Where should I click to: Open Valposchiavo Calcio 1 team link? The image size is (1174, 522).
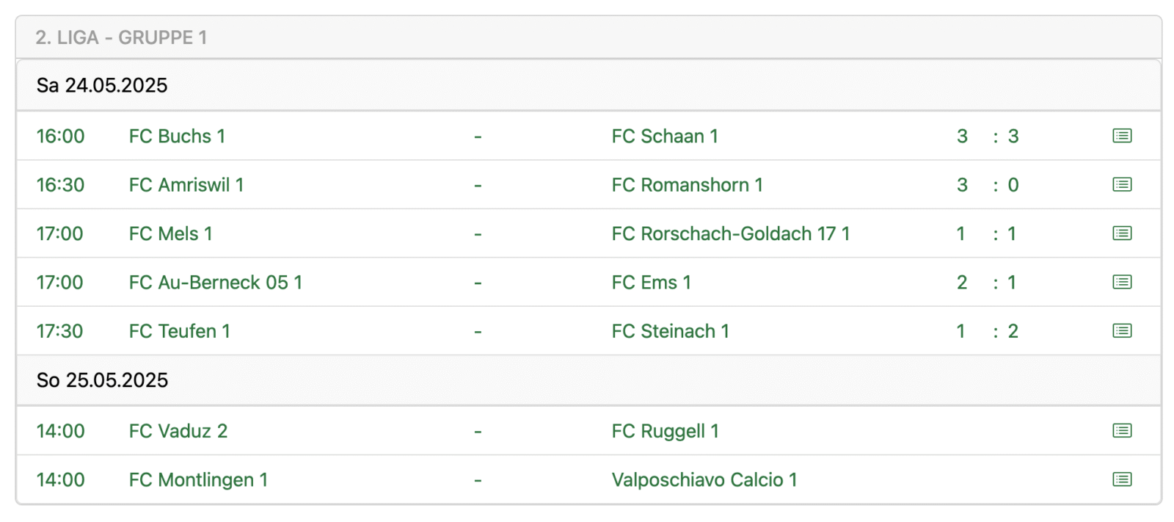click(704, 480)
